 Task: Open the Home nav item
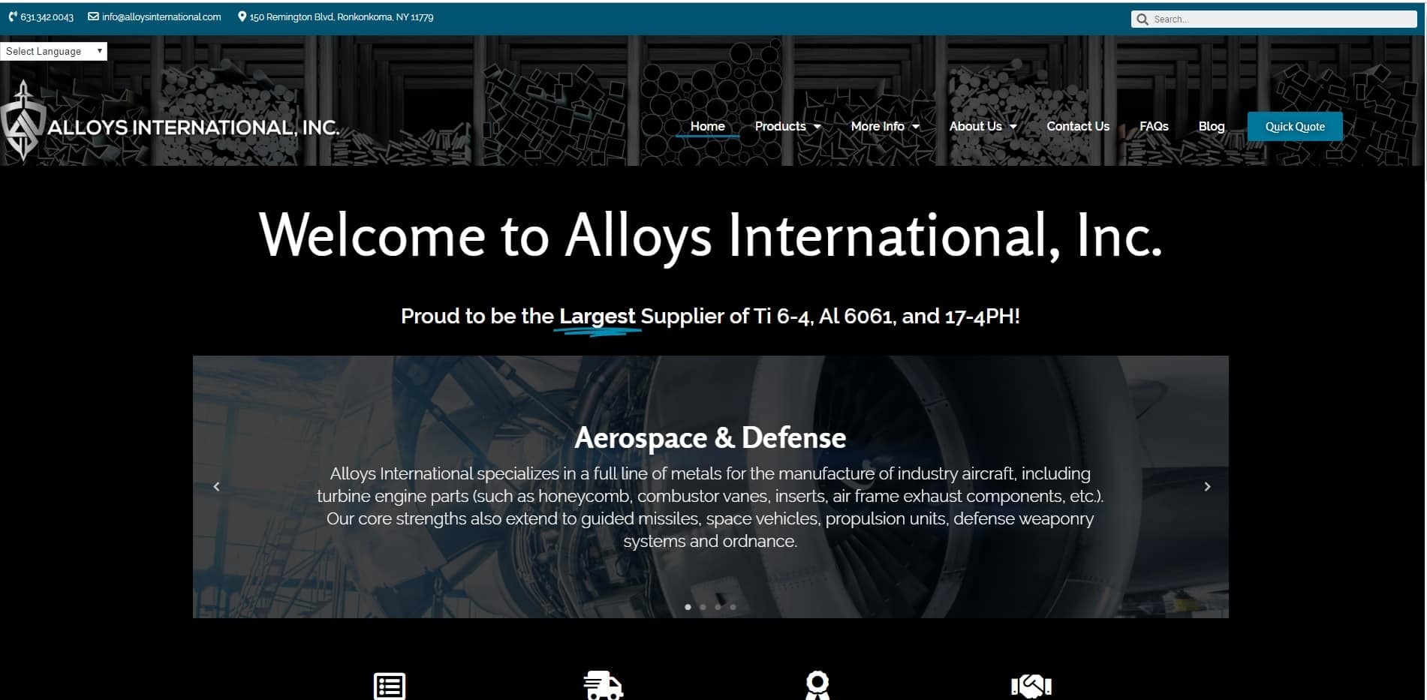click(x=707, y=126)
